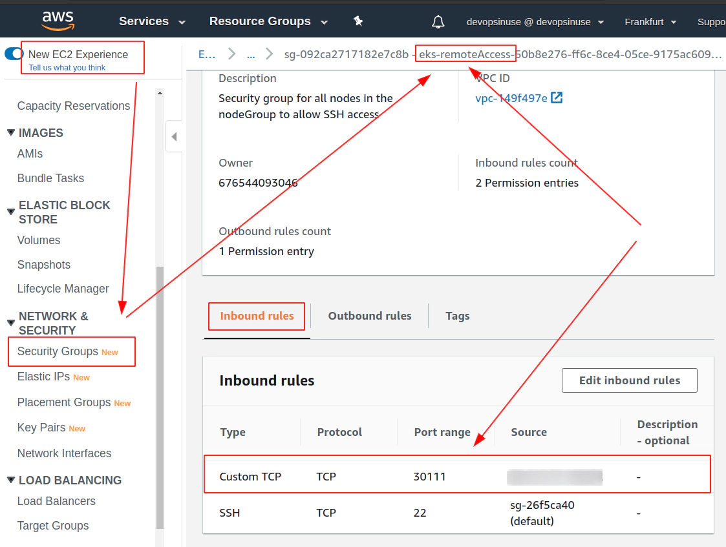The width and height of the screenshot is (726, 547).
Task: Open VPC external link icon
Action: [x=557, y=98]
